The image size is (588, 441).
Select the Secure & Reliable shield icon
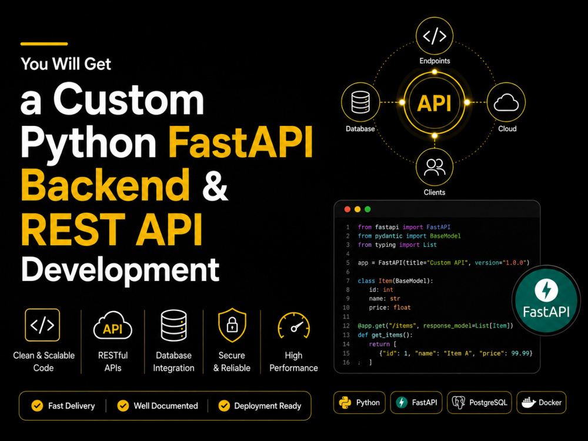(232, 325)
